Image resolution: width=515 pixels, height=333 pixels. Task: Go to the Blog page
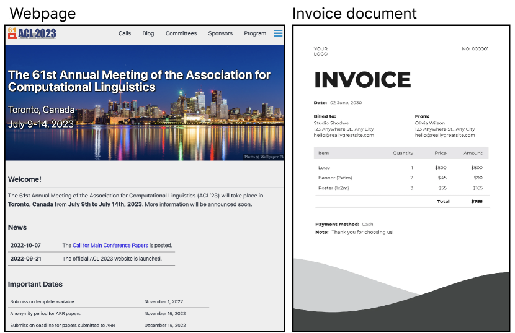click(x=148, y=33)
